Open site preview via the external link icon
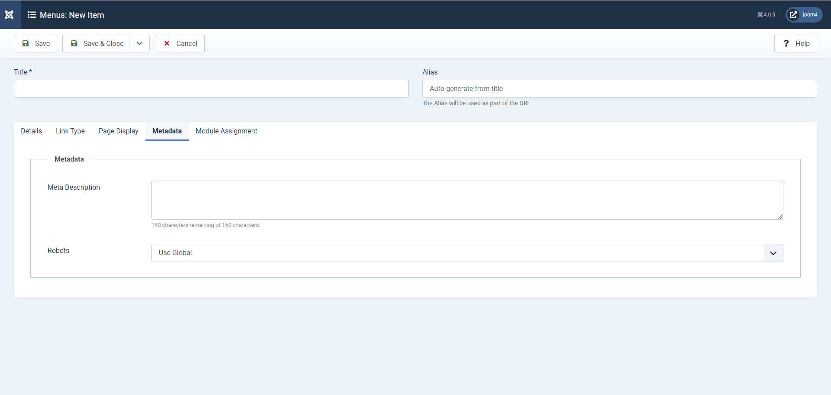831x395 pixels. (x=793, y=14)
